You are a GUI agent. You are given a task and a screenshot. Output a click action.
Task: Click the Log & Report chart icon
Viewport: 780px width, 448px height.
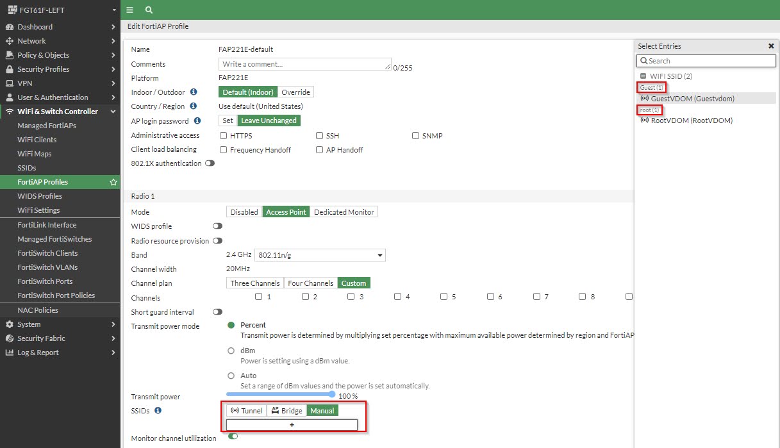click(10, 353)
